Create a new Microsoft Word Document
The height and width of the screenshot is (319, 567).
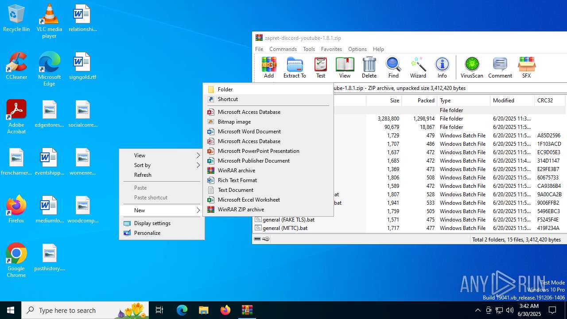[268, 131]
